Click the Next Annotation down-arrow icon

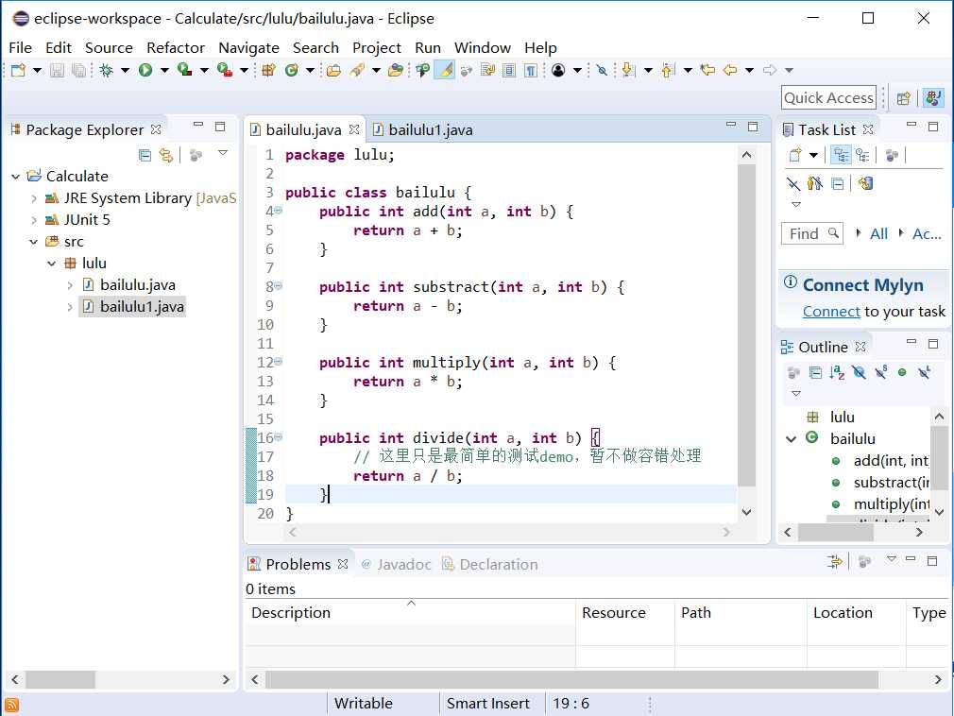tap(628, 70)
